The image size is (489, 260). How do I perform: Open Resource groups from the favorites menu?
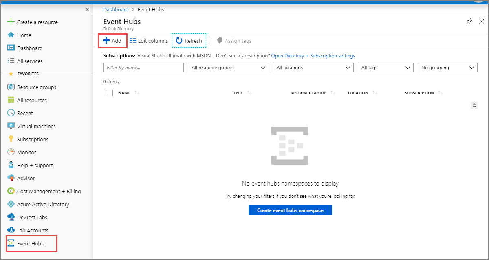(x=37, y=87)
